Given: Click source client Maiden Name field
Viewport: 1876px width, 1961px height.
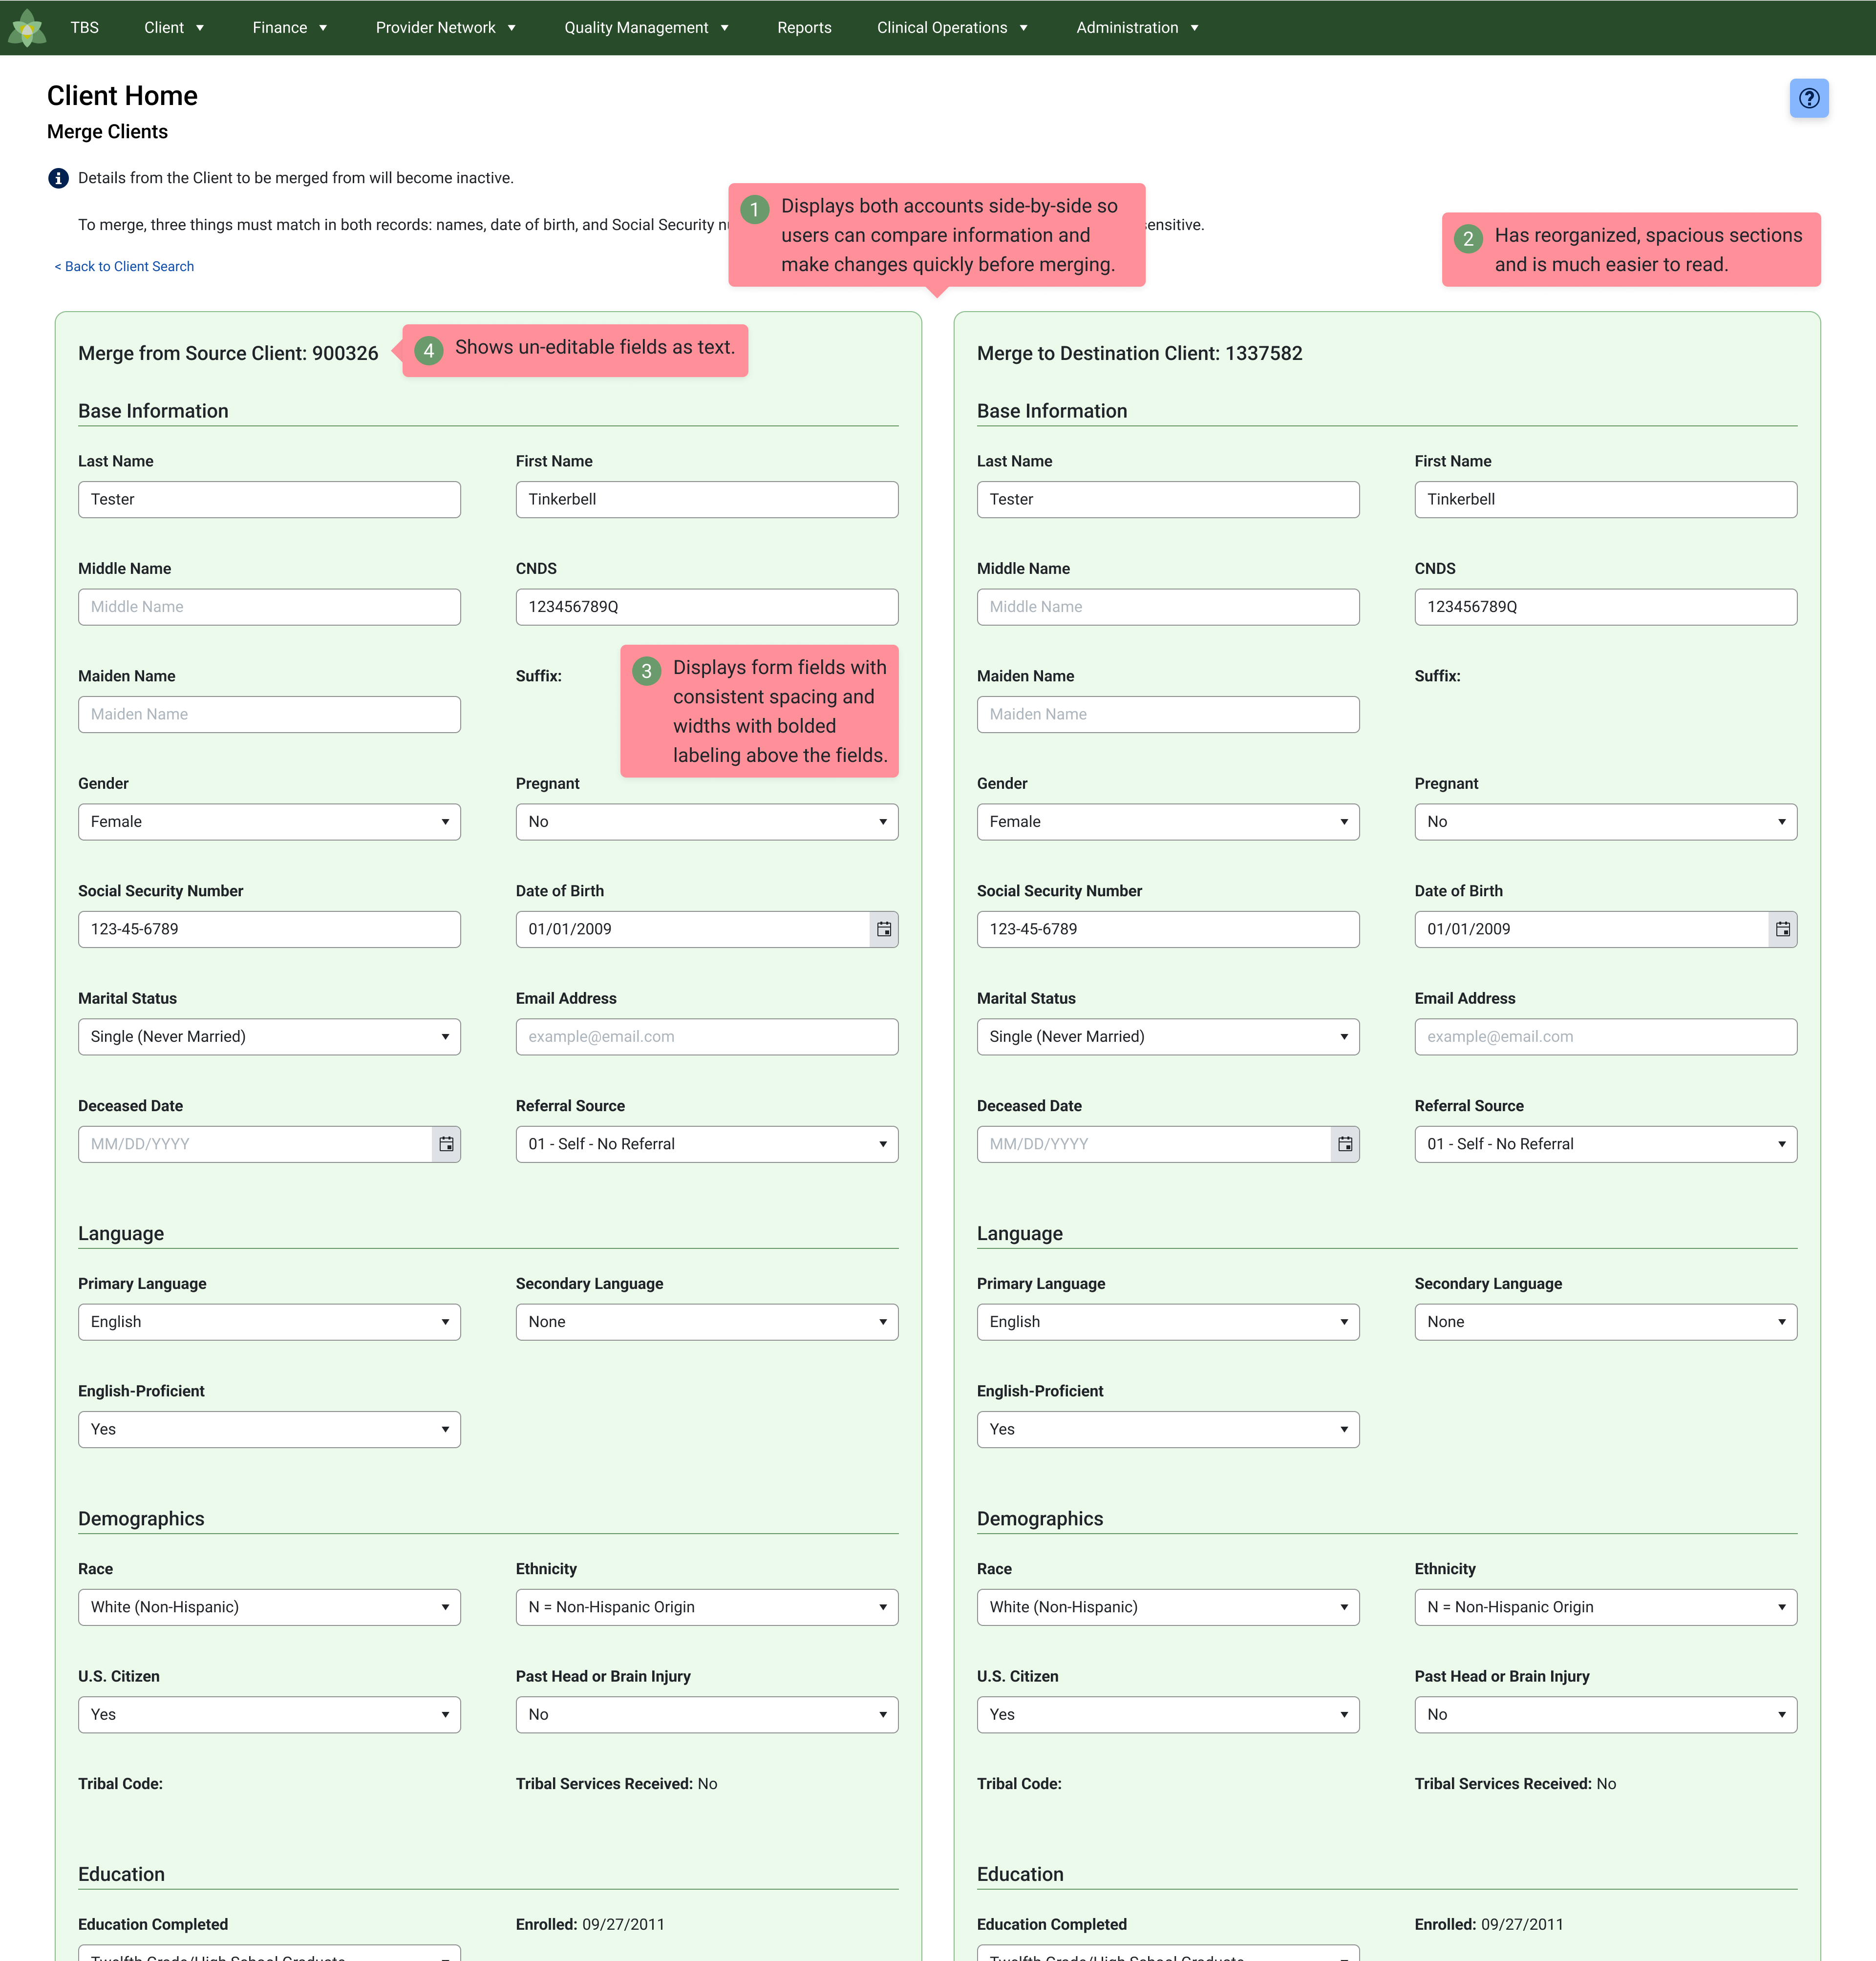Looking at the screenshot, I should pyautogui.click(x=269, y=715).
